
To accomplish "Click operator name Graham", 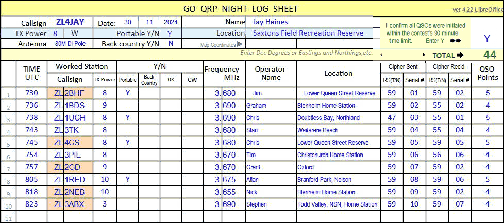I will coord(256,106).
